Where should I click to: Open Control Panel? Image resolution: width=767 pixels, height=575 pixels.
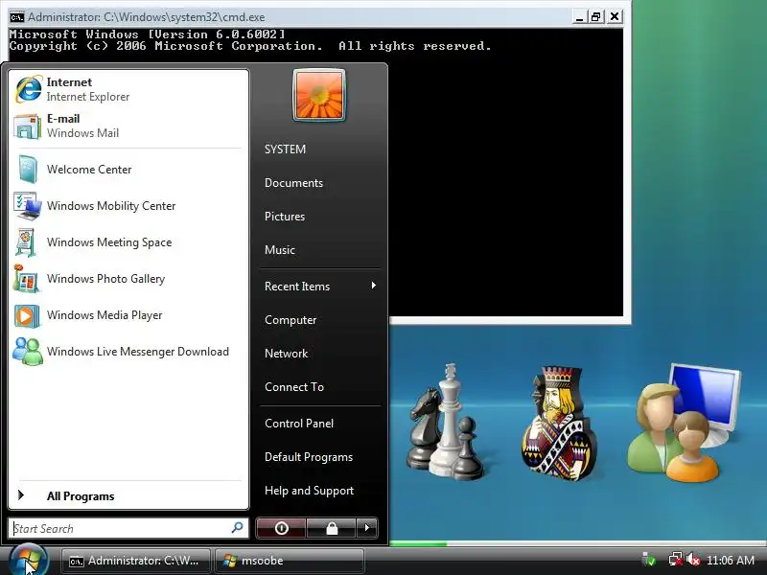click(x=299, y=424)
